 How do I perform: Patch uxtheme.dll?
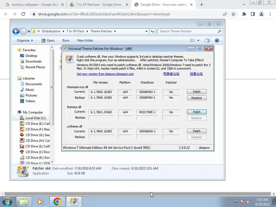point(196,131)
